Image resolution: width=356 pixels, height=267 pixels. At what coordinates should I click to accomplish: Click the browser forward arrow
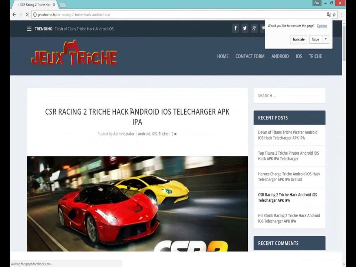21,14
